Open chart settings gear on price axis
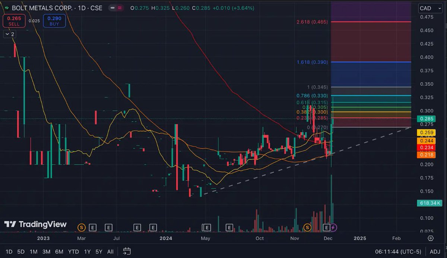 click(431, 238)
